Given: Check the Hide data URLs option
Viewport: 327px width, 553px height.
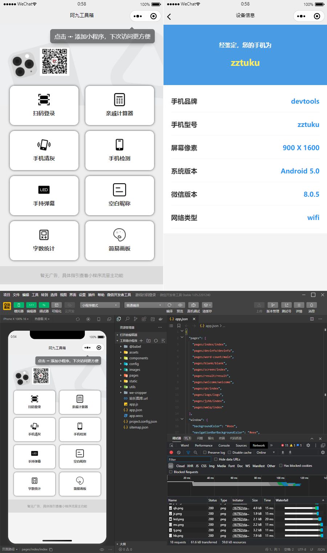Looking at the screenshot, I should click(x=216, y=459).
